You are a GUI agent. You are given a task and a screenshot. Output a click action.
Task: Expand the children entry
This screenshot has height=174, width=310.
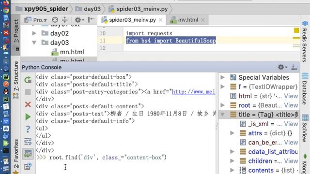[232, 161]
